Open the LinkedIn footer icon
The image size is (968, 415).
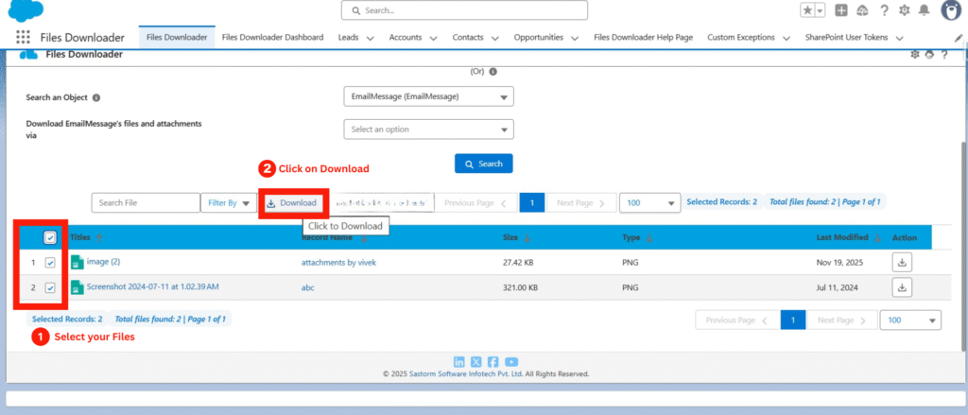[459, 362]
